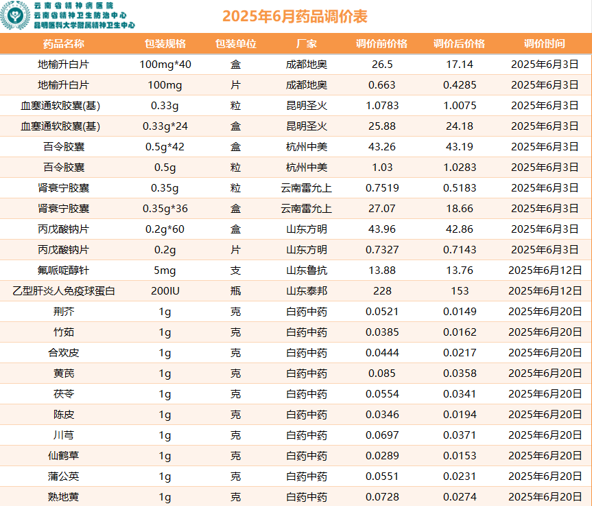Click the 厂家 column header
Viewport: 592px width, 506px height.
point(306,44)
